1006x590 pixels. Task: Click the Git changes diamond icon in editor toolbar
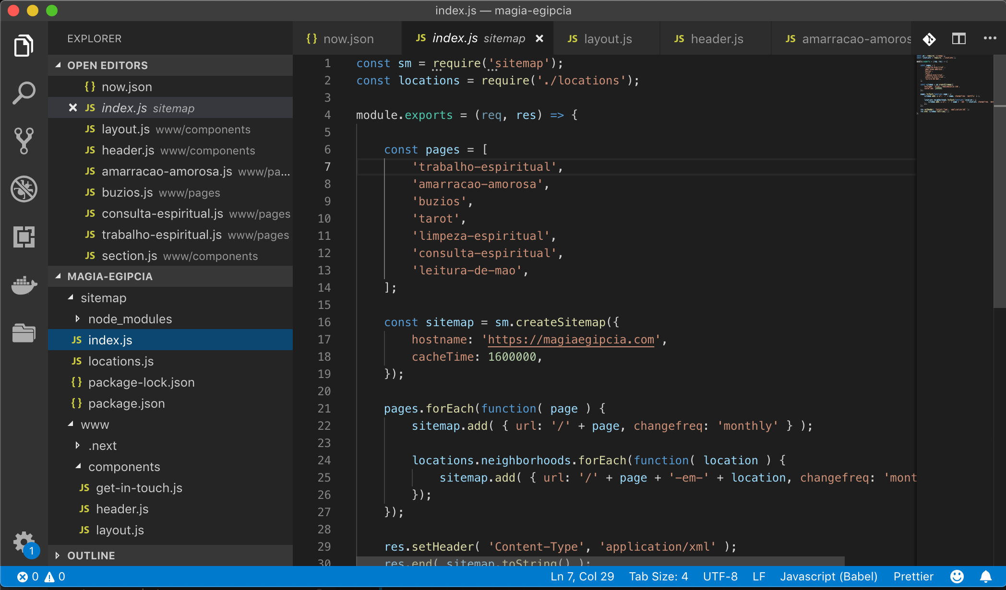929,39
